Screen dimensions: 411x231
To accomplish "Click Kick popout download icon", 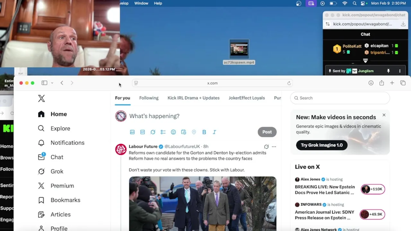I will 403,24.
